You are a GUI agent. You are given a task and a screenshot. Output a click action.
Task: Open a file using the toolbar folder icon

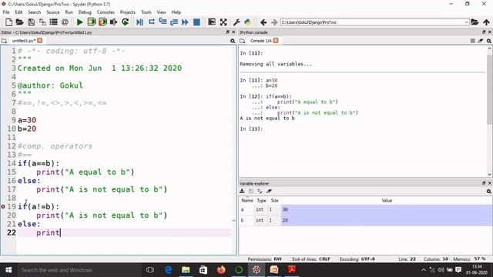(x=19, y=22)
